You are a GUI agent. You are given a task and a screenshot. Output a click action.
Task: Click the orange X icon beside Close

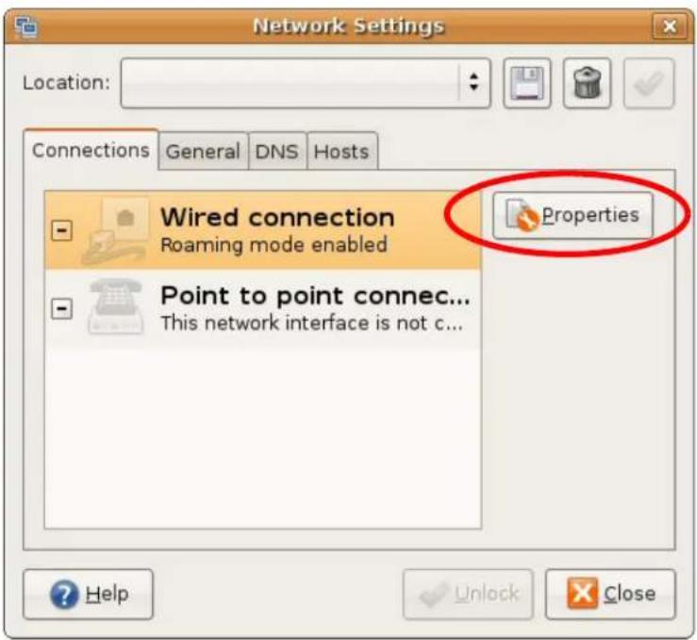(x=582, y=593)
